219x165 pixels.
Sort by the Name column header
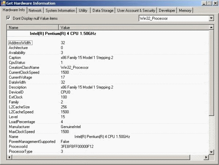33,27
